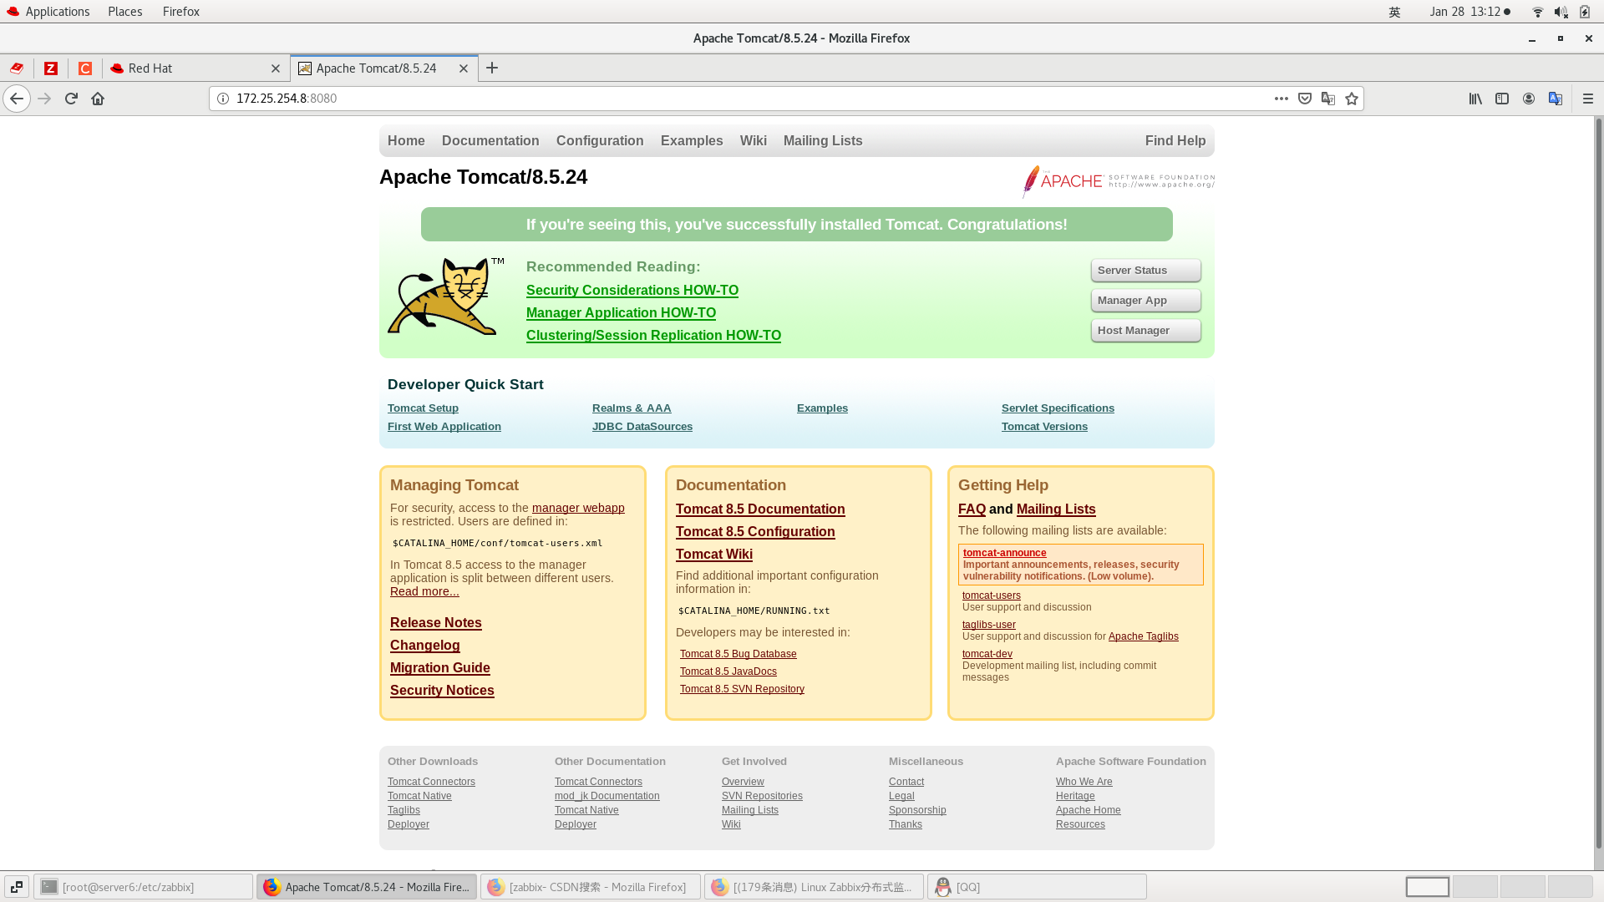
Task: Click the network signal indicator in system tray
Action: [x=1537, y=11]
